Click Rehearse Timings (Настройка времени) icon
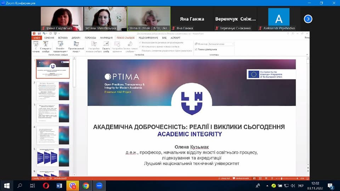This screenshot has height=191, width=340. 117,44
